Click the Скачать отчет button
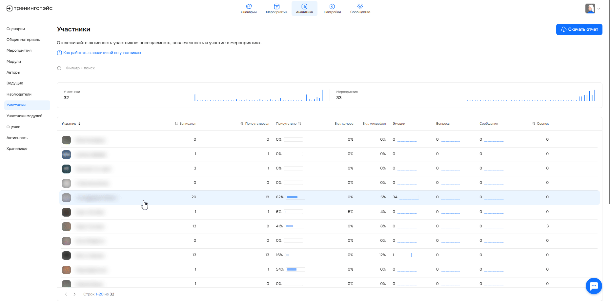Viewport: 610px width, 301px height. point(579,29)
